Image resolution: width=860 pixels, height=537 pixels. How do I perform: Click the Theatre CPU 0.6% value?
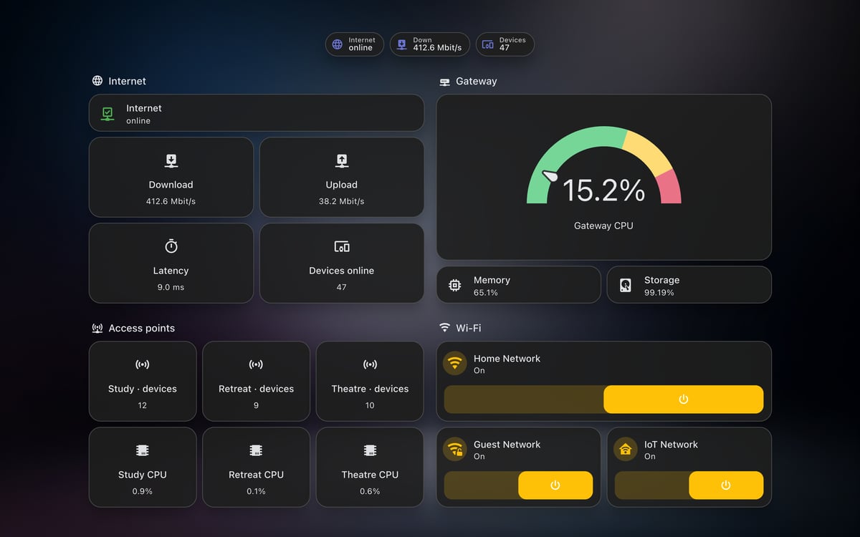(370, 491)
